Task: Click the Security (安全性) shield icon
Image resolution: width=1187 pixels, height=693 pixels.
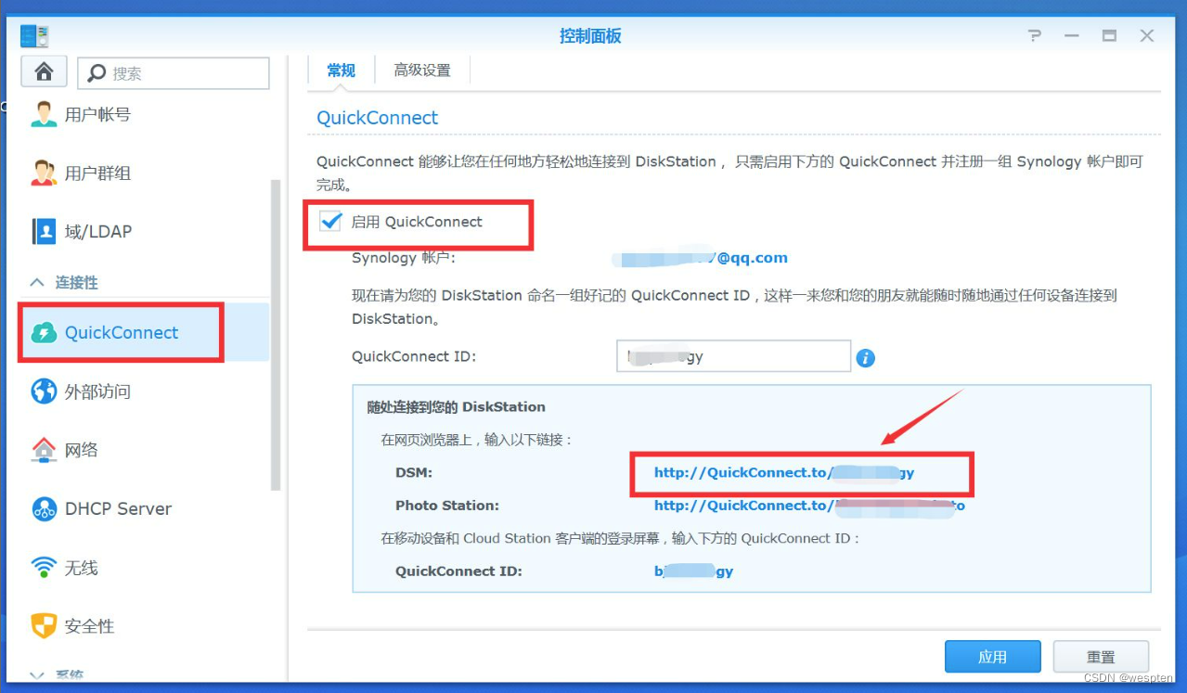Action: coord(44,625)
